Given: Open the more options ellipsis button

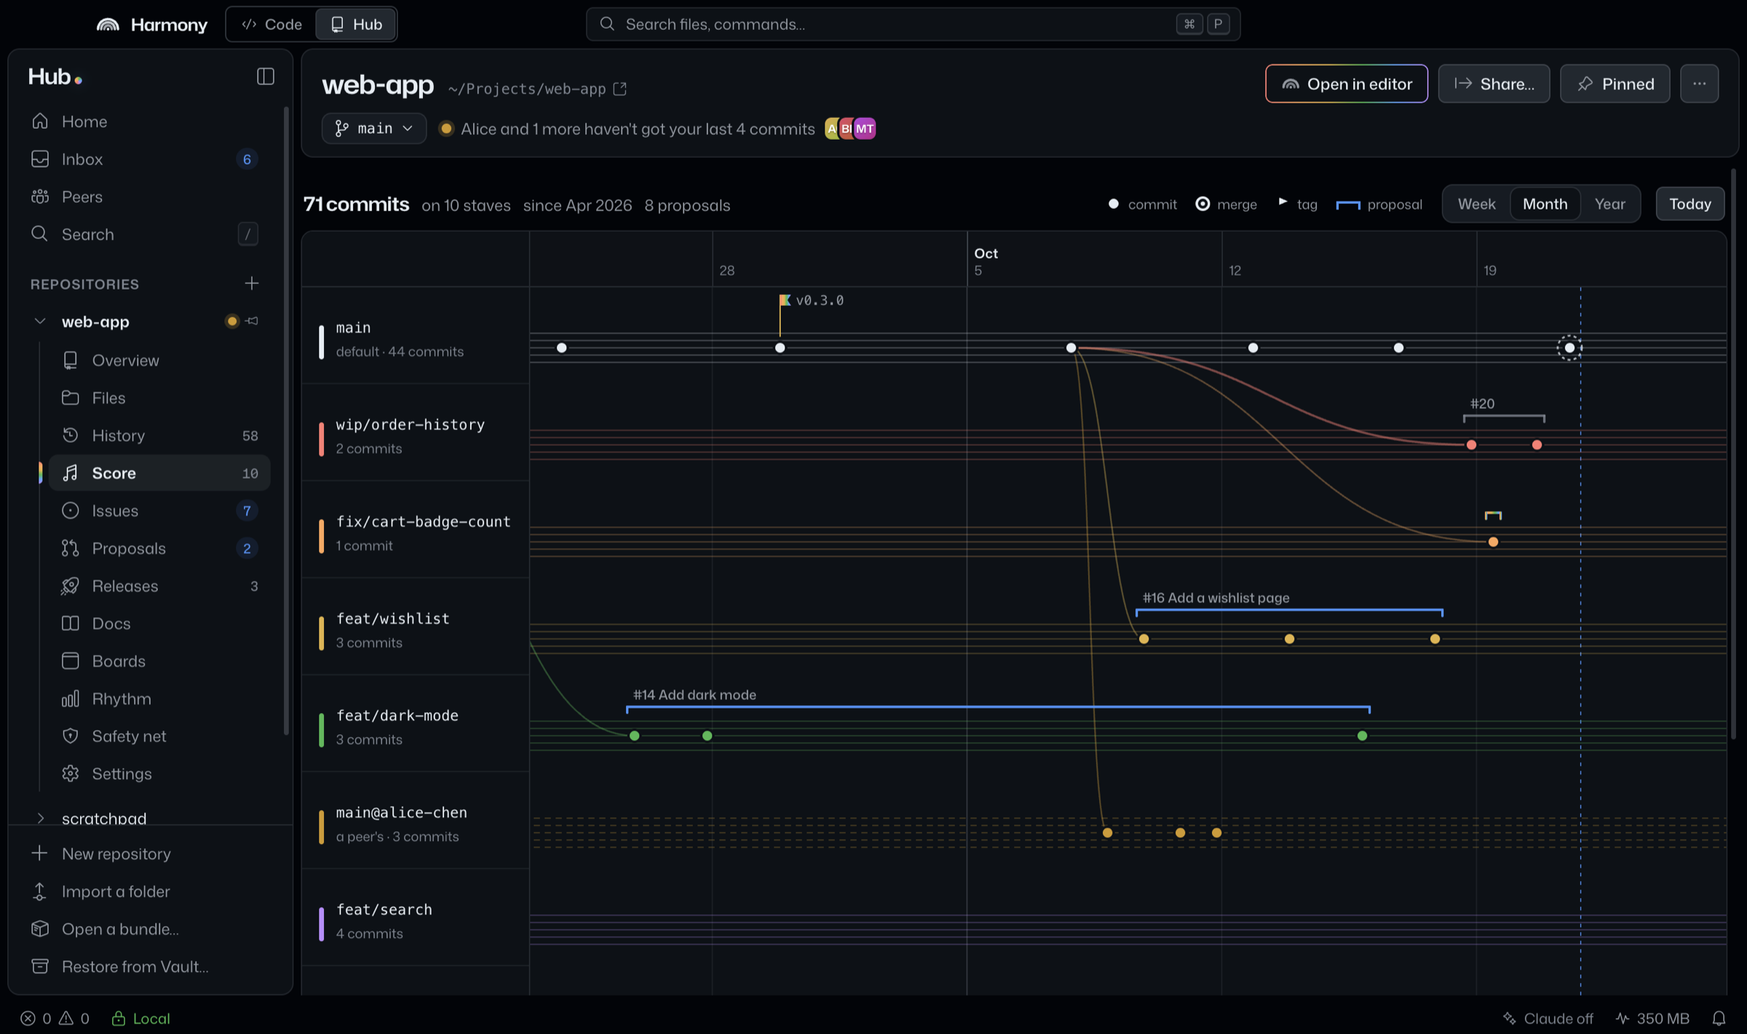Looking at the screenshot, I should click(x=1699, y=84).
